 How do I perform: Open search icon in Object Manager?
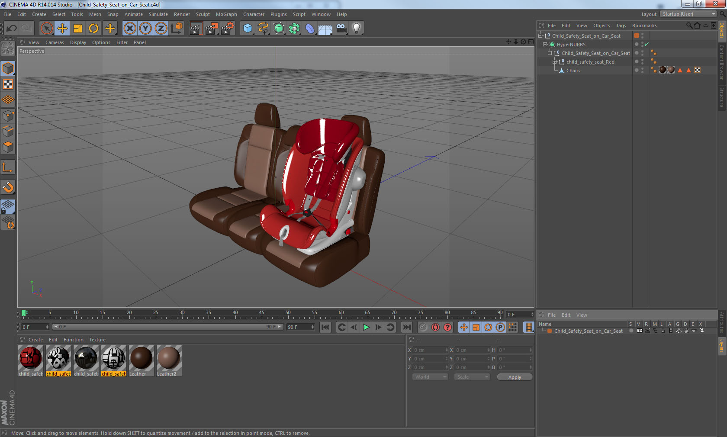tap(689, 26)
